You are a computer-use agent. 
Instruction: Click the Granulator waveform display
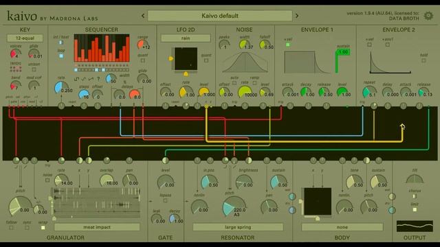[x=97, y=202]
